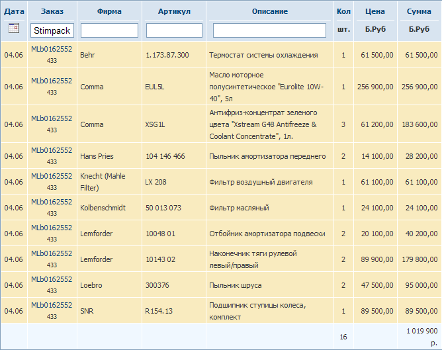Select article LX 208
Screen dimensions: 442x350
click(x=155, y=182)
